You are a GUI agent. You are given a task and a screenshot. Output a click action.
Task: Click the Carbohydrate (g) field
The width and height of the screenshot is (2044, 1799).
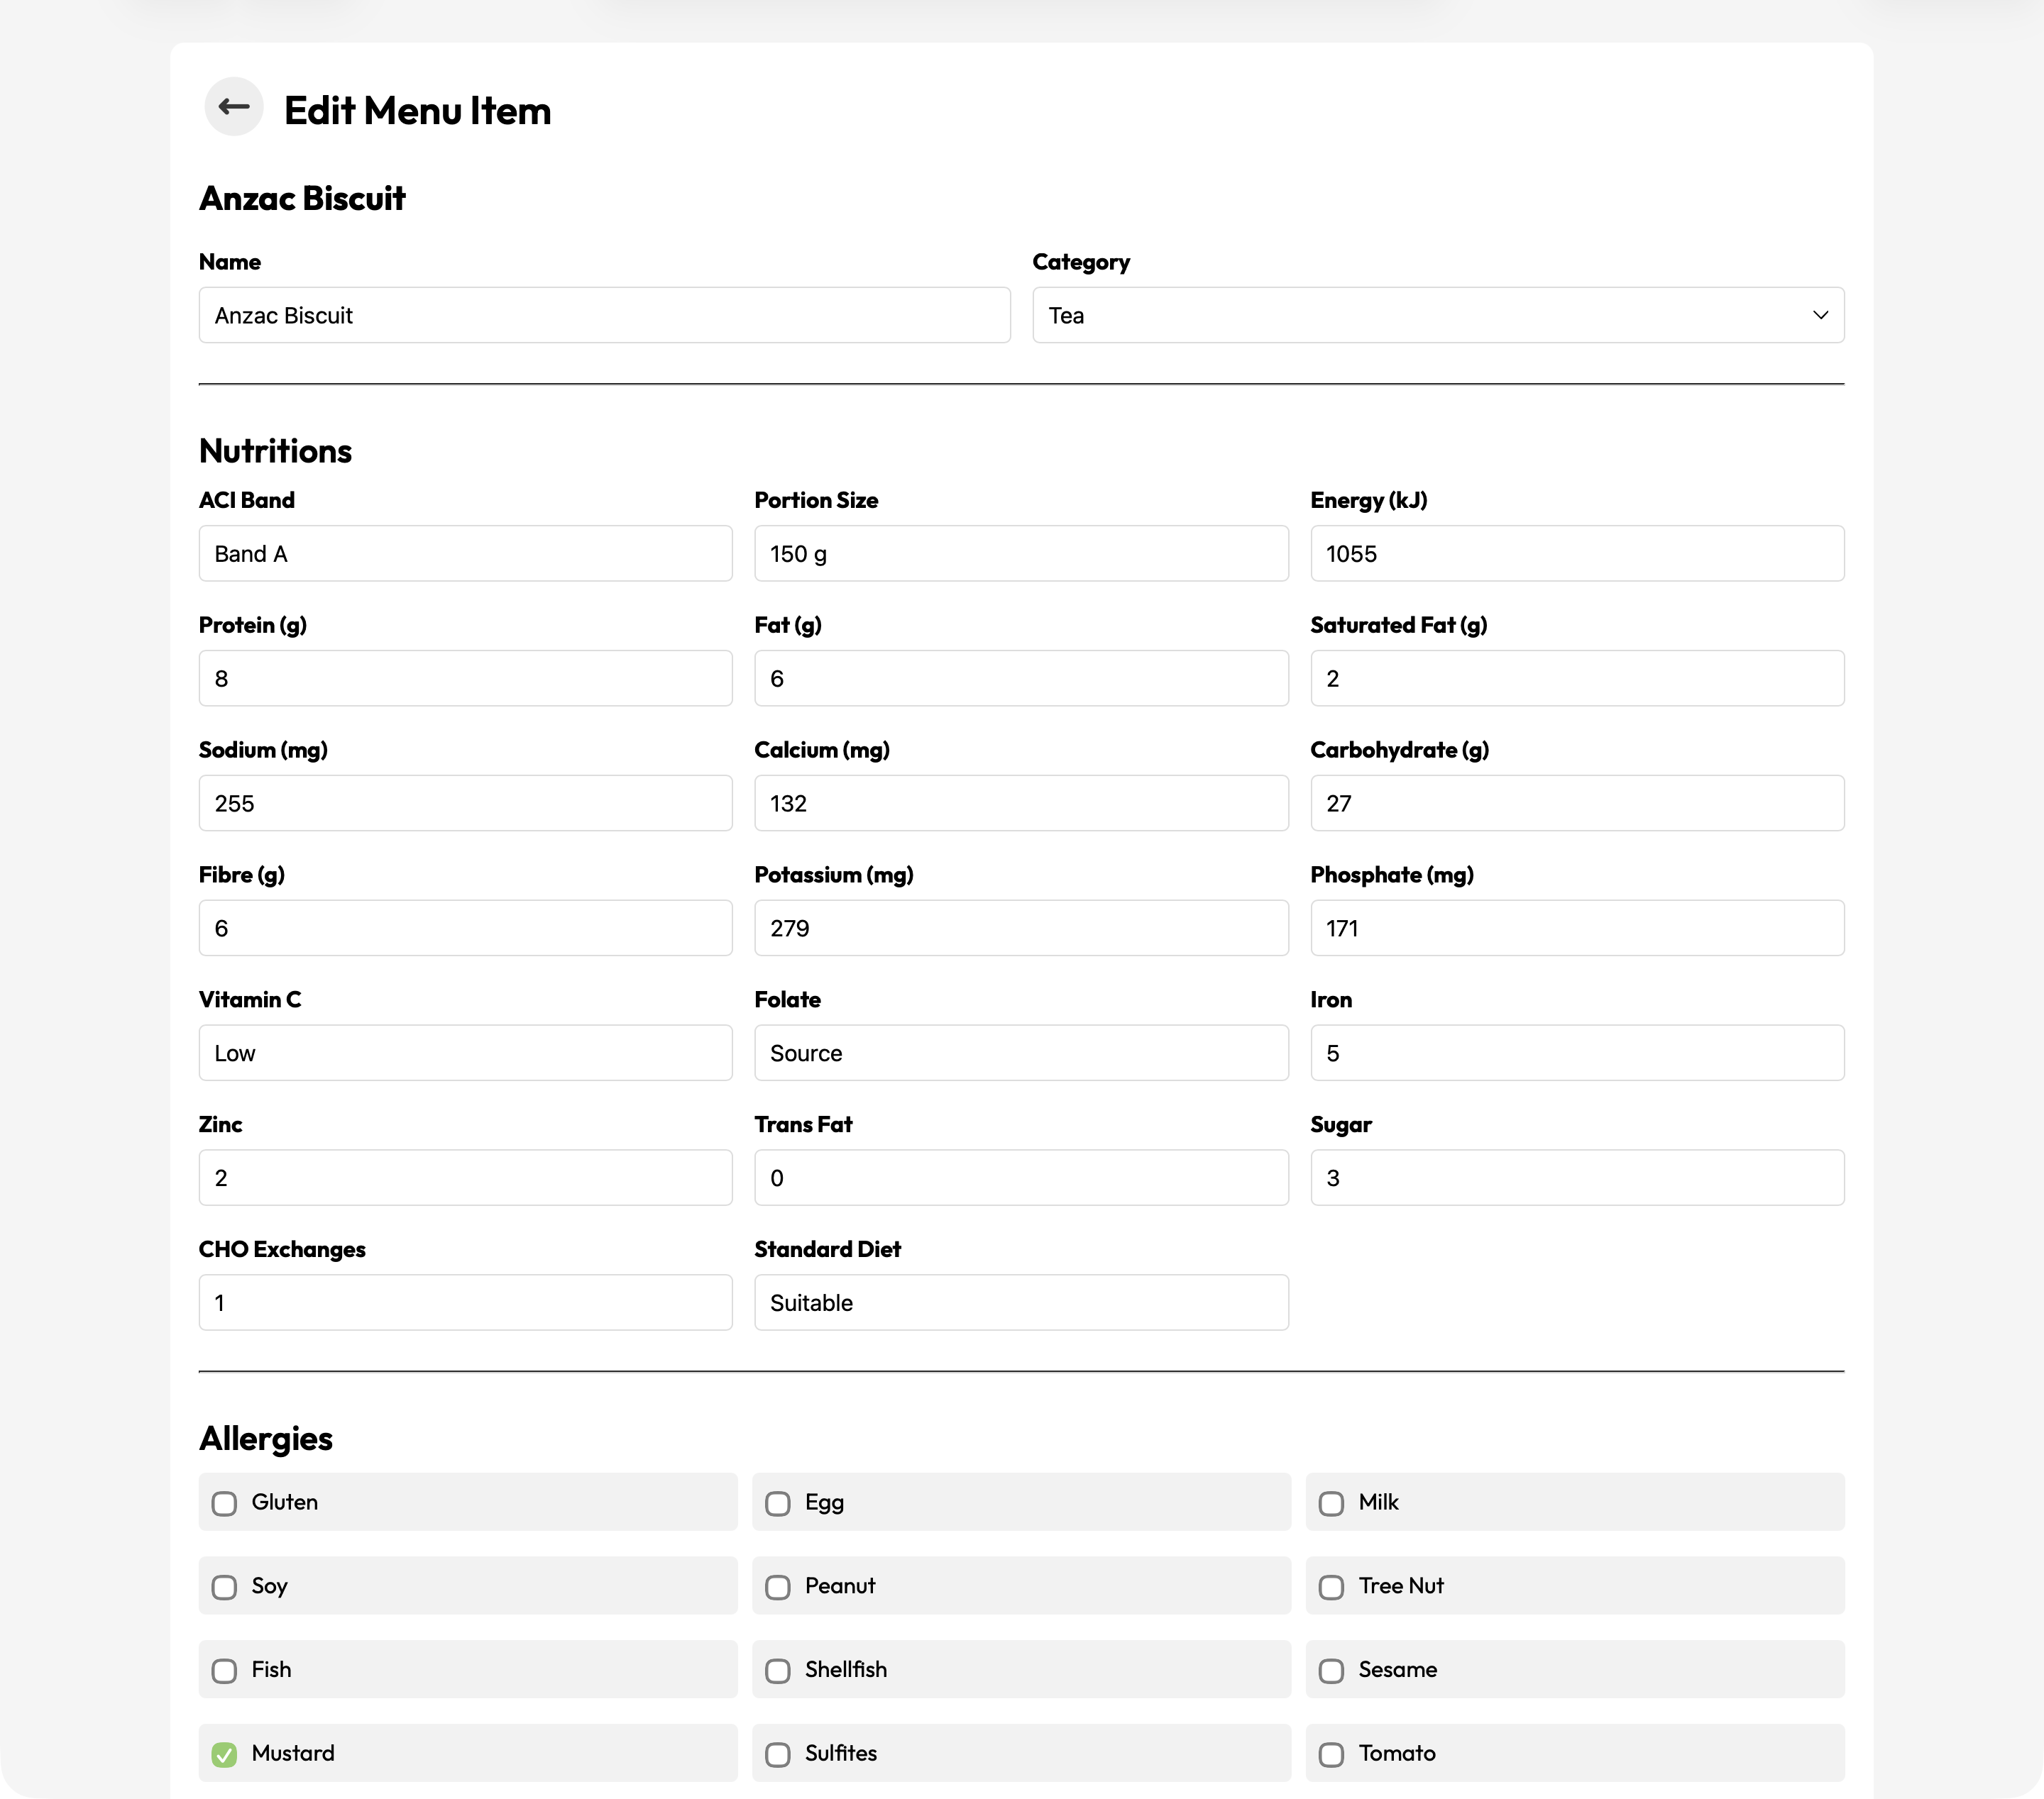1577,804
